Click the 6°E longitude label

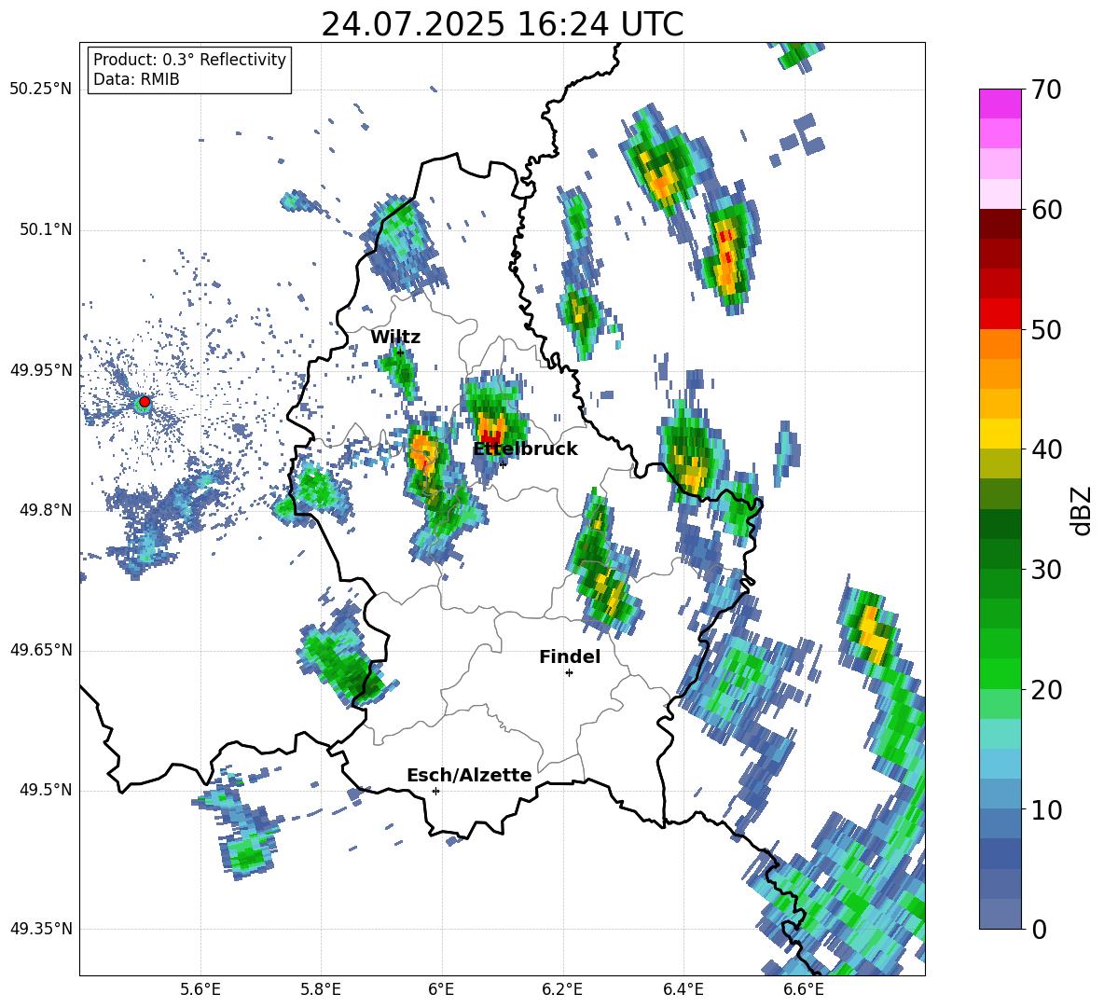click(x=441, y=990)
